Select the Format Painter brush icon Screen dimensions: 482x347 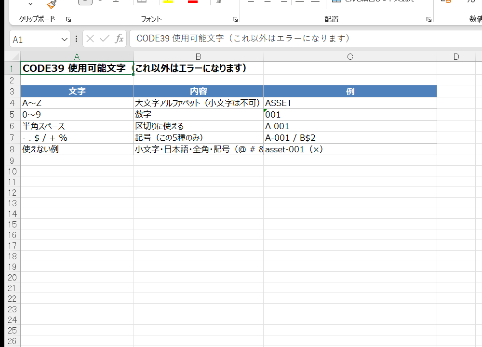[52, 4]
